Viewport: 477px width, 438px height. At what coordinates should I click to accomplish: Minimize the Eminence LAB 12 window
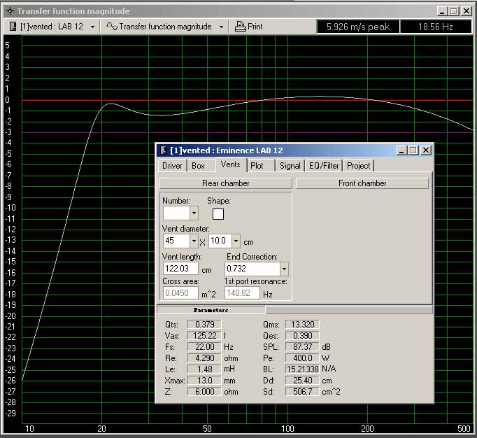pyautogui.click(x=401, y=150)
